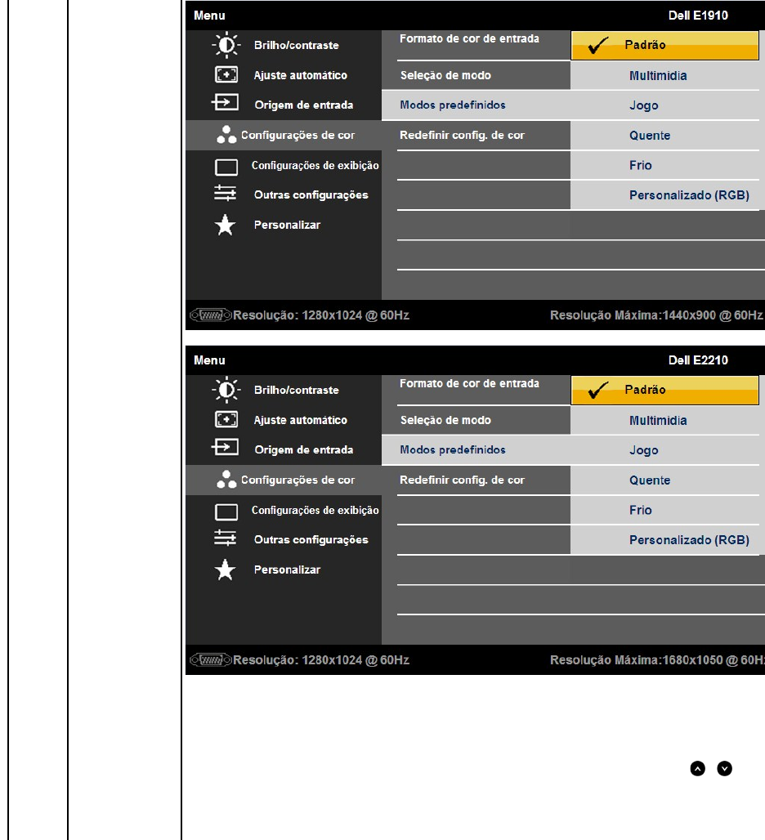Choose Quente preset in Dell E1910 menu
The height and width of the screenshot is (840, 765).
coord(664,136)
